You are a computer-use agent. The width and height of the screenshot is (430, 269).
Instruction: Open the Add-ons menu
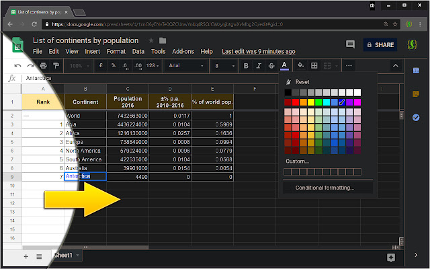[183, 51]
